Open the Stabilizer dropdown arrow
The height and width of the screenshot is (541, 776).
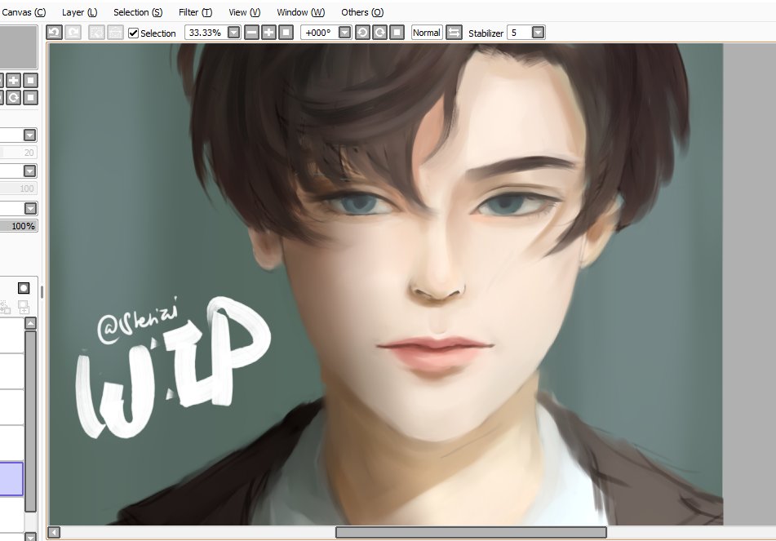pyautogui.click(x=538, y=33)
